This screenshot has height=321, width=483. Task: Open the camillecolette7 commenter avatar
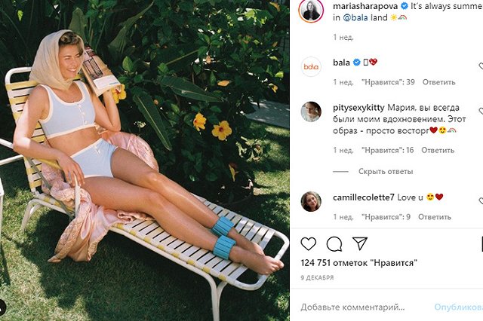(311, 201)
